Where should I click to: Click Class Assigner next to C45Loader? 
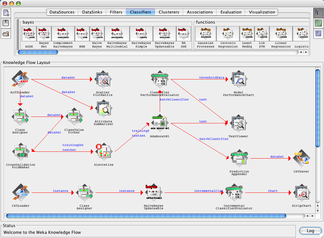84,192
